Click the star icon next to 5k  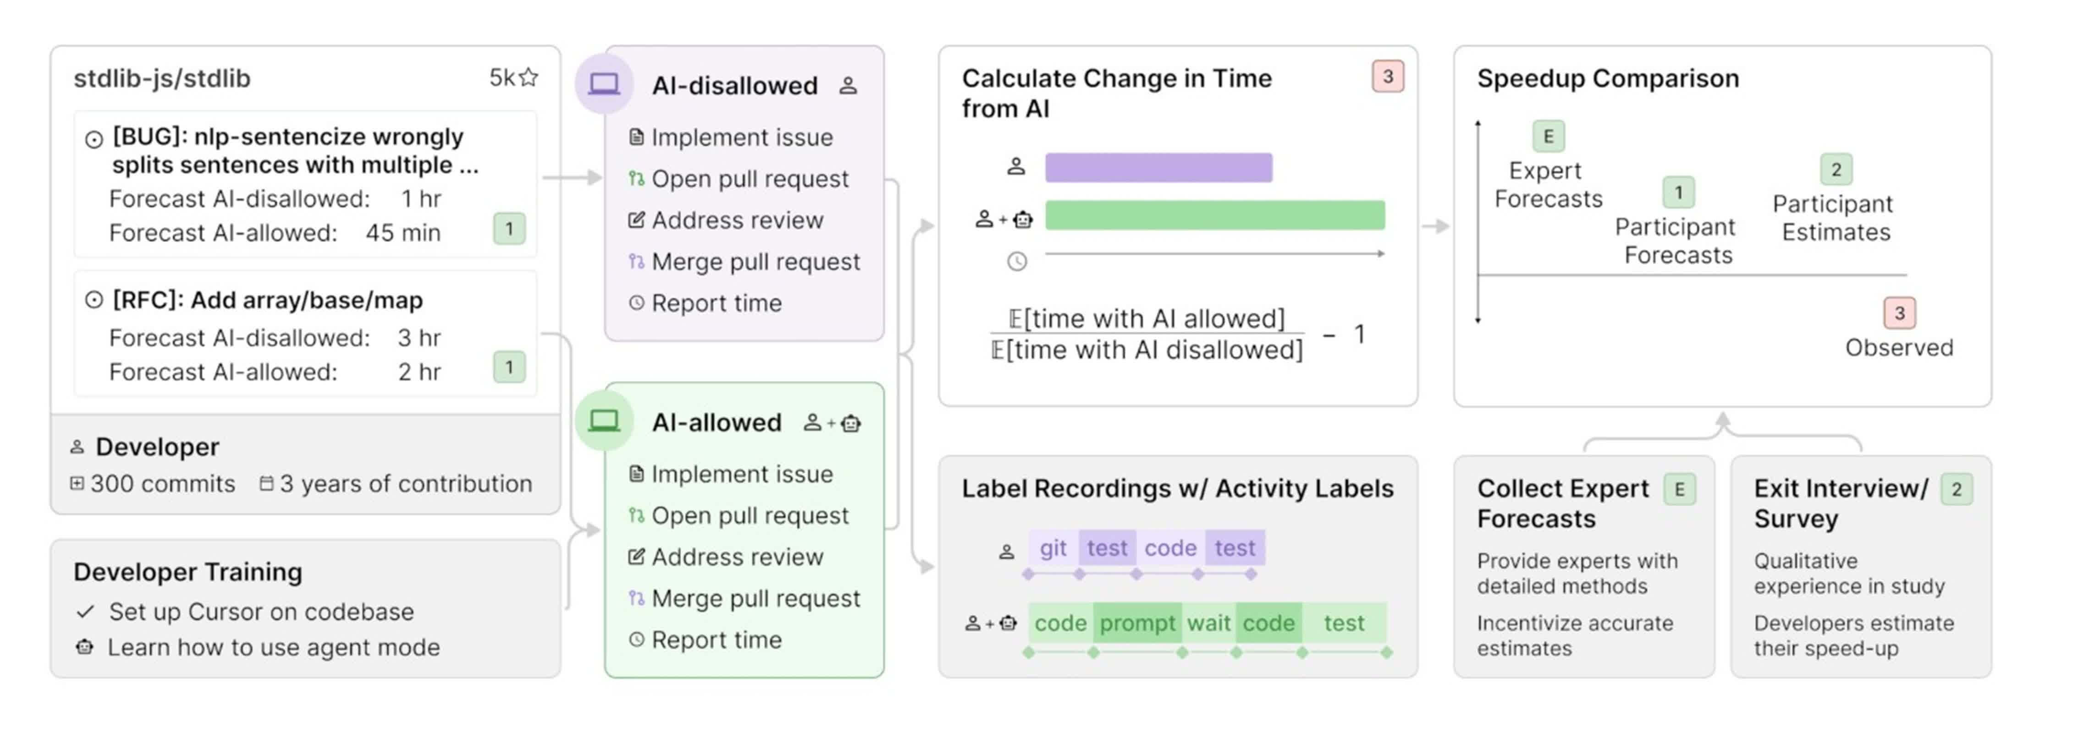point(528,77)
